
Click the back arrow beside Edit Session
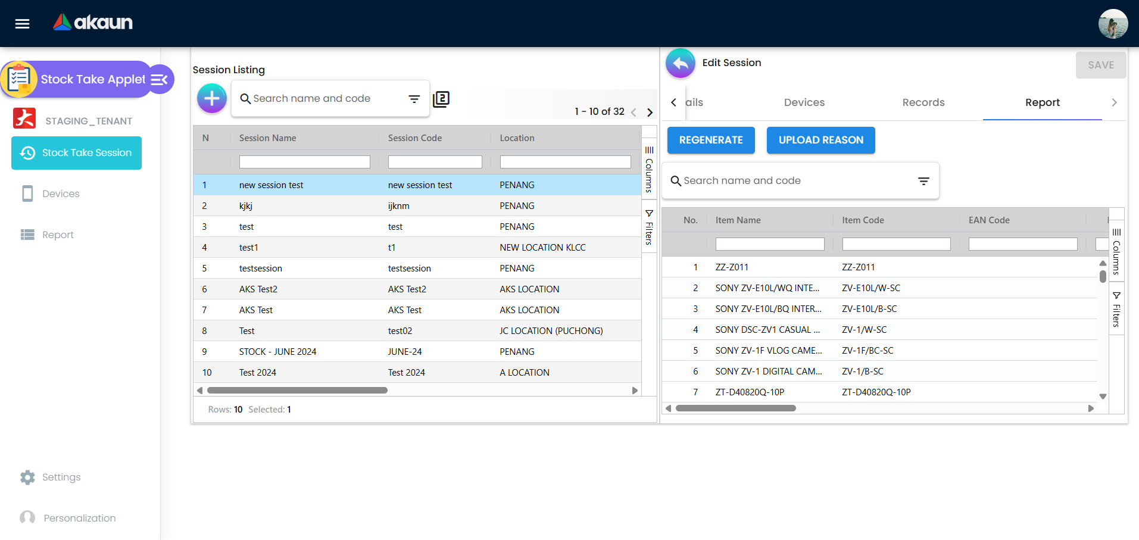[681, 63]
